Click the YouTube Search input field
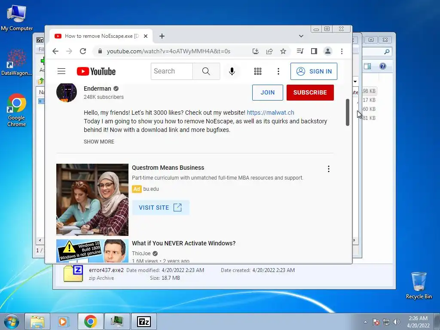The image size is (440, 330). [172, 71]
